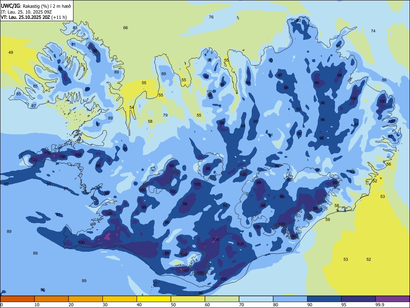Viewport: 410px width, 308px height.
Task: Click the pale blue 70–80 legend swatch
Action: coord(256,299)
